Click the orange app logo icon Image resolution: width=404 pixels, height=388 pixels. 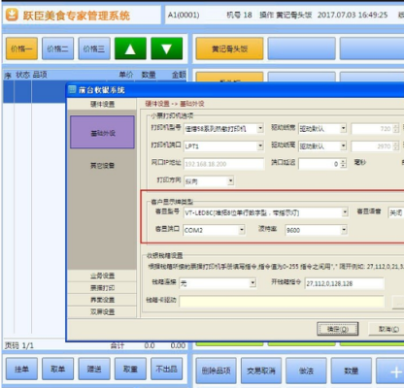pyautogui.click(x=12, y=15)
